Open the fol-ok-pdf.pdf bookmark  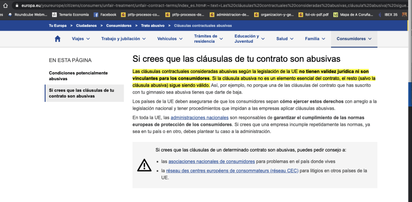click(313, 15)
